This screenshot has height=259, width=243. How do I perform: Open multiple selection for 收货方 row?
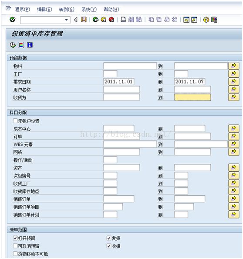233,97
